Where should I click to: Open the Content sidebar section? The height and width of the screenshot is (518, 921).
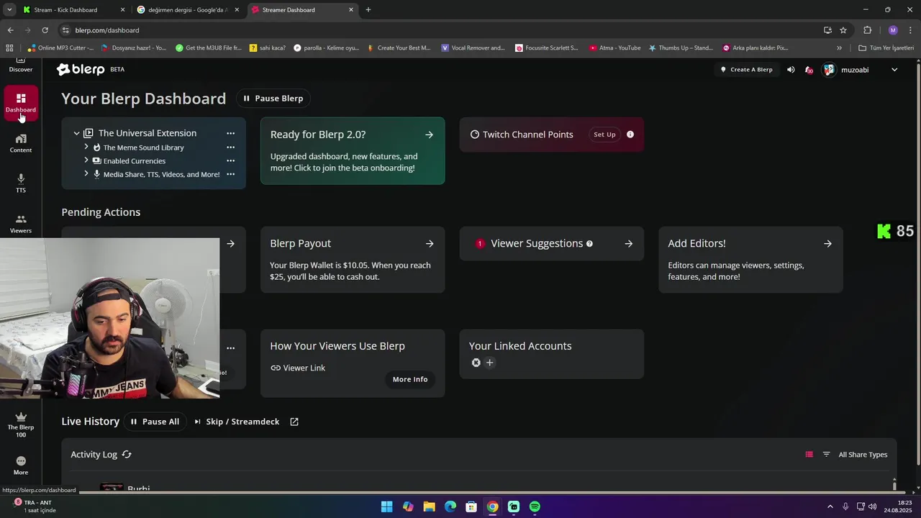pos(20,143)
